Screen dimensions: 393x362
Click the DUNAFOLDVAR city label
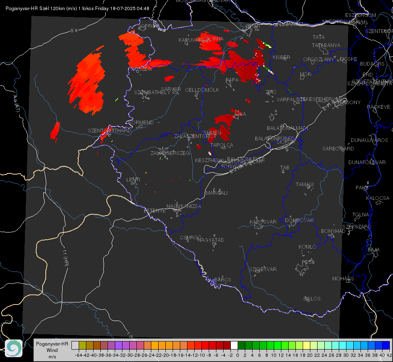pos(367,162)
